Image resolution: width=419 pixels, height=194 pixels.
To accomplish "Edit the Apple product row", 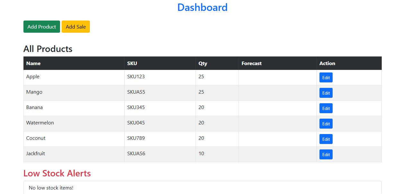I will pyautogui.click(x=326, y=78).
